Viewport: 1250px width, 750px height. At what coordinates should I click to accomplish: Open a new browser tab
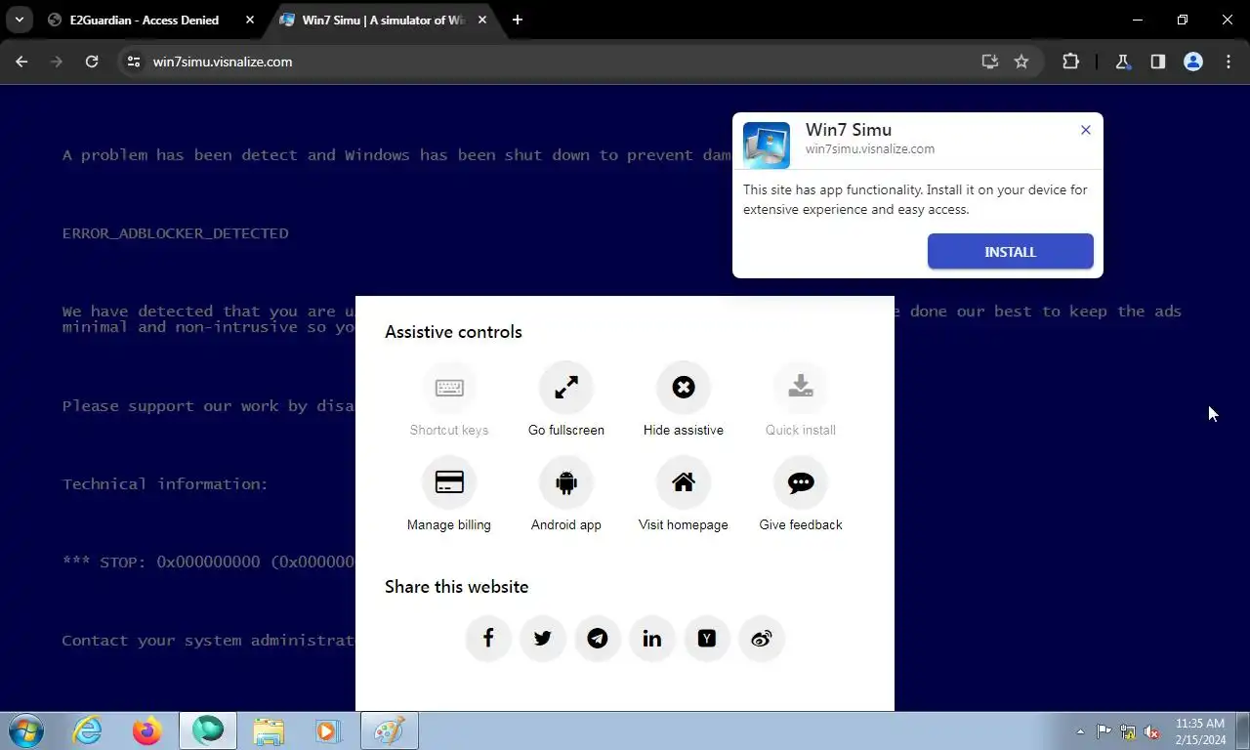pyautogui.click(x=518, y=20)
